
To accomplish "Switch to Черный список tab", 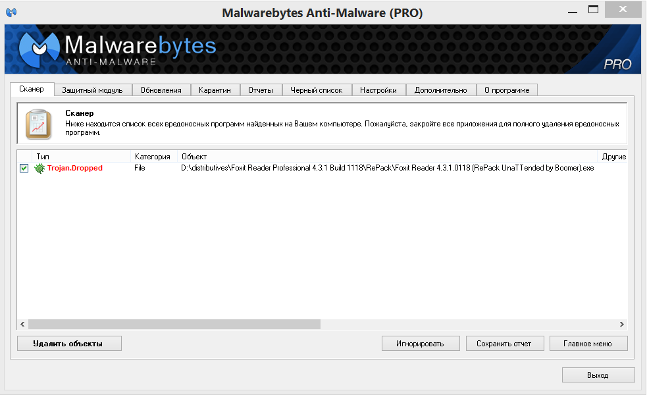I will [317, 90].
